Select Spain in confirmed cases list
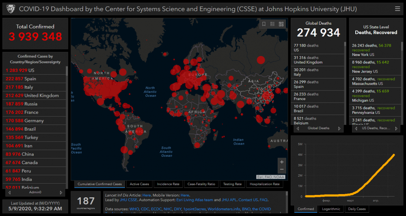Screen dimensions: 406x216 pyautogui.click(x=30, y=79)
